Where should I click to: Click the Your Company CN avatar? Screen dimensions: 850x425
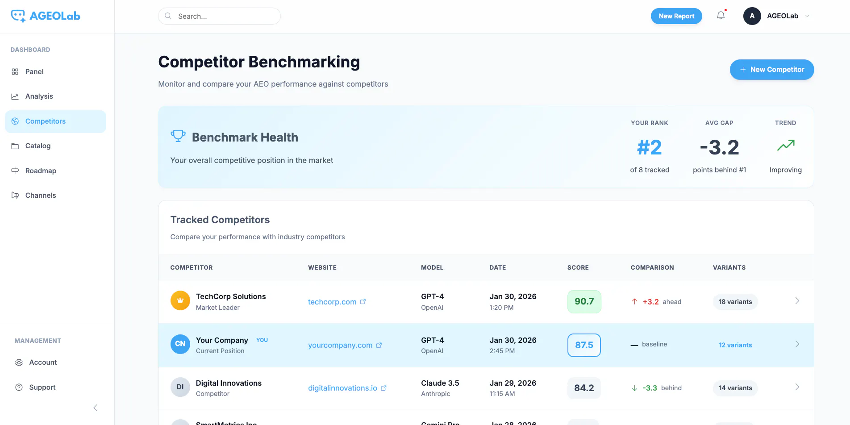click(180, 344)
